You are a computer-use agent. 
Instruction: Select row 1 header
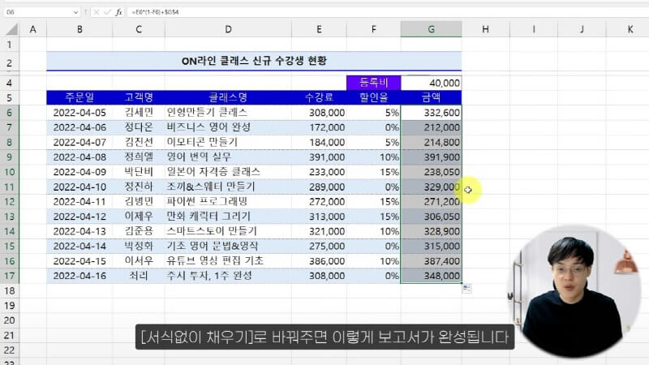pyautogui.click(x=10, y=45)
